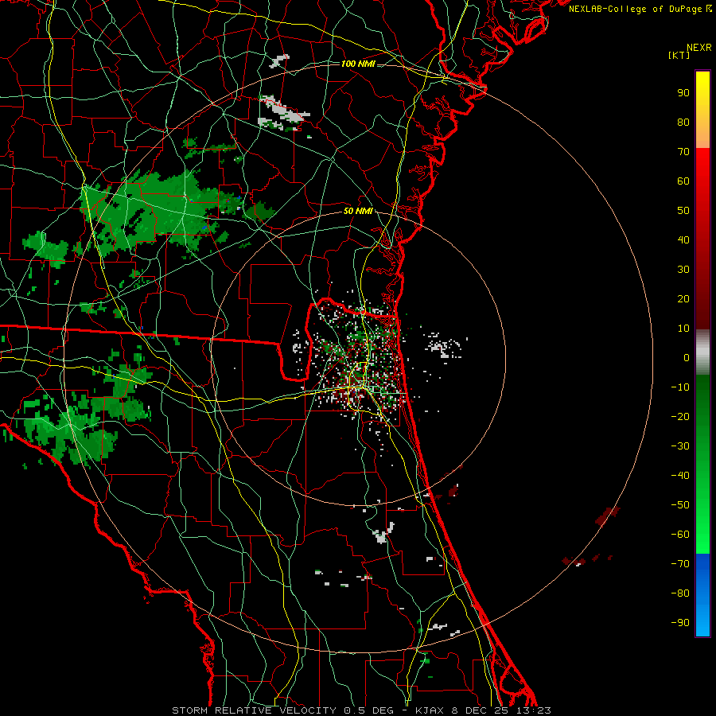The image size is (716, 716).
Task: Click the "50 NMI" range ring label
Action: pos(358,211)
